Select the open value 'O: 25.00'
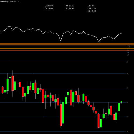The image size is (134, 134). [49, 6]
